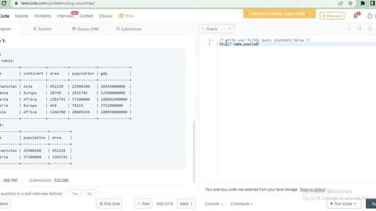Click the LeetCode is hiring banner
The image size is (376, 211).
click(x=280, y=14)
